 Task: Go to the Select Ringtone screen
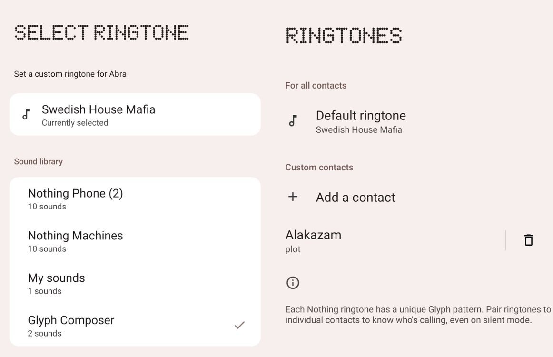point(101,32)
